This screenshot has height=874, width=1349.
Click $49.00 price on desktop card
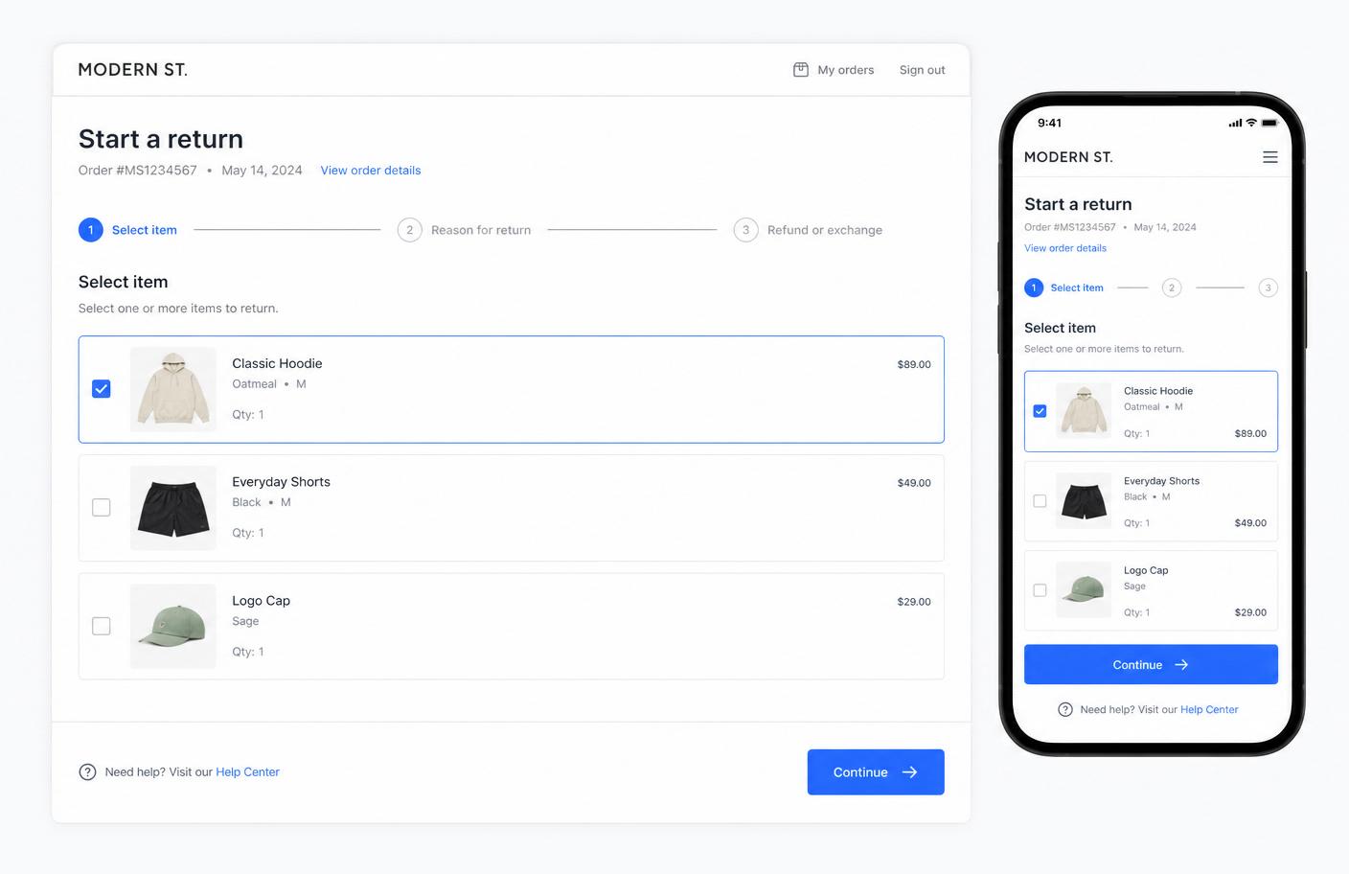(914, 483)
